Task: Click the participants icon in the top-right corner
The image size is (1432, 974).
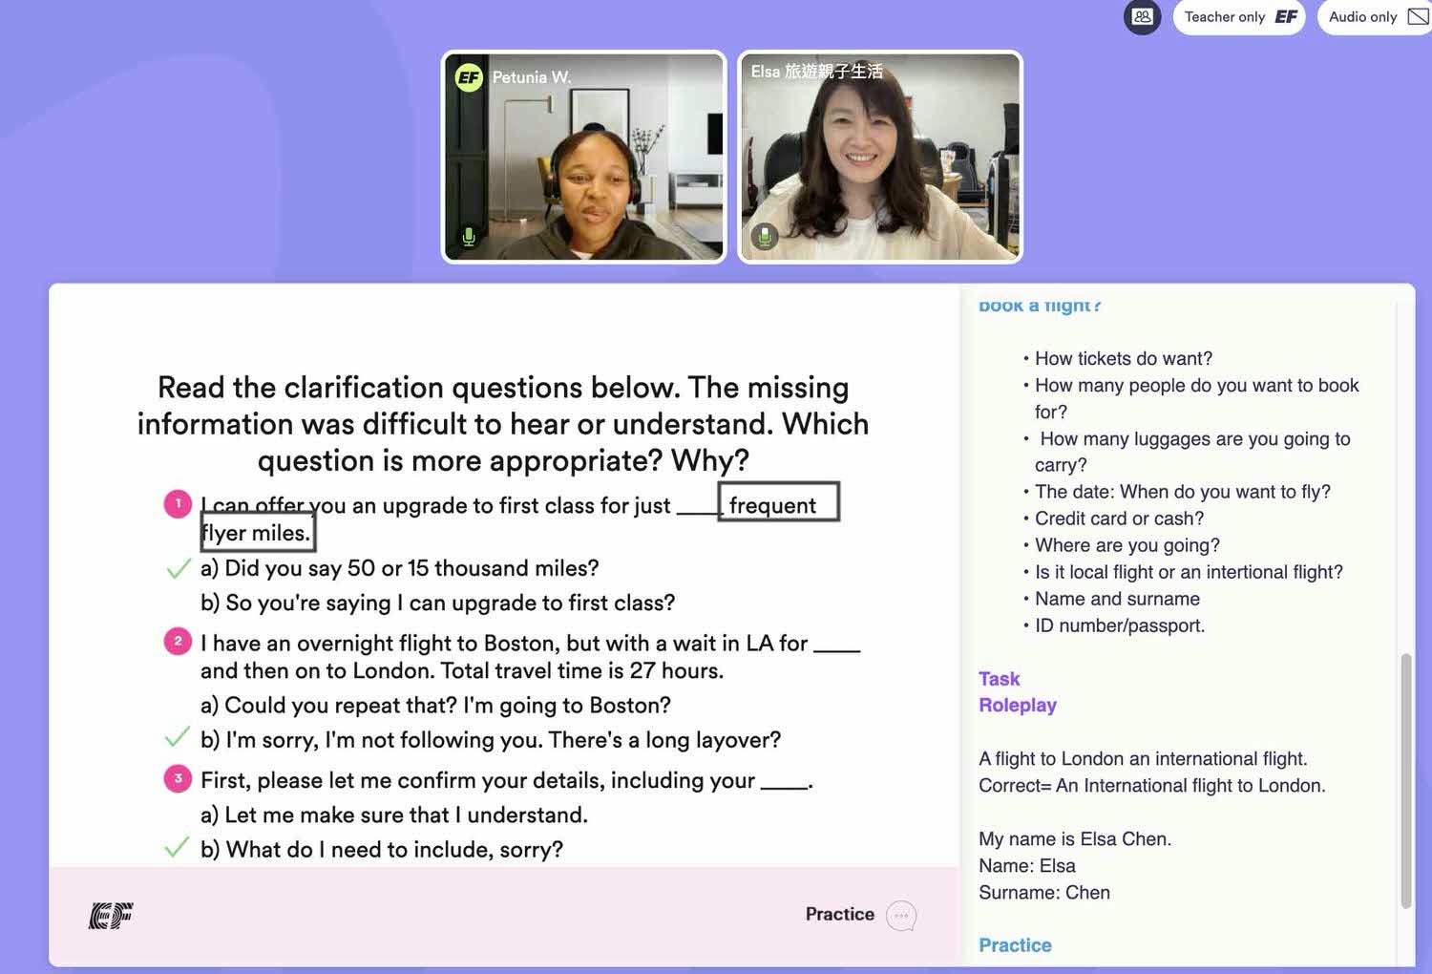Action: click(1142, 16)
